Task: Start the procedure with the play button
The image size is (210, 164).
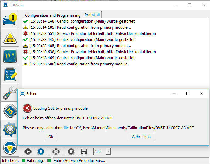Action: (x=28, y=152)
